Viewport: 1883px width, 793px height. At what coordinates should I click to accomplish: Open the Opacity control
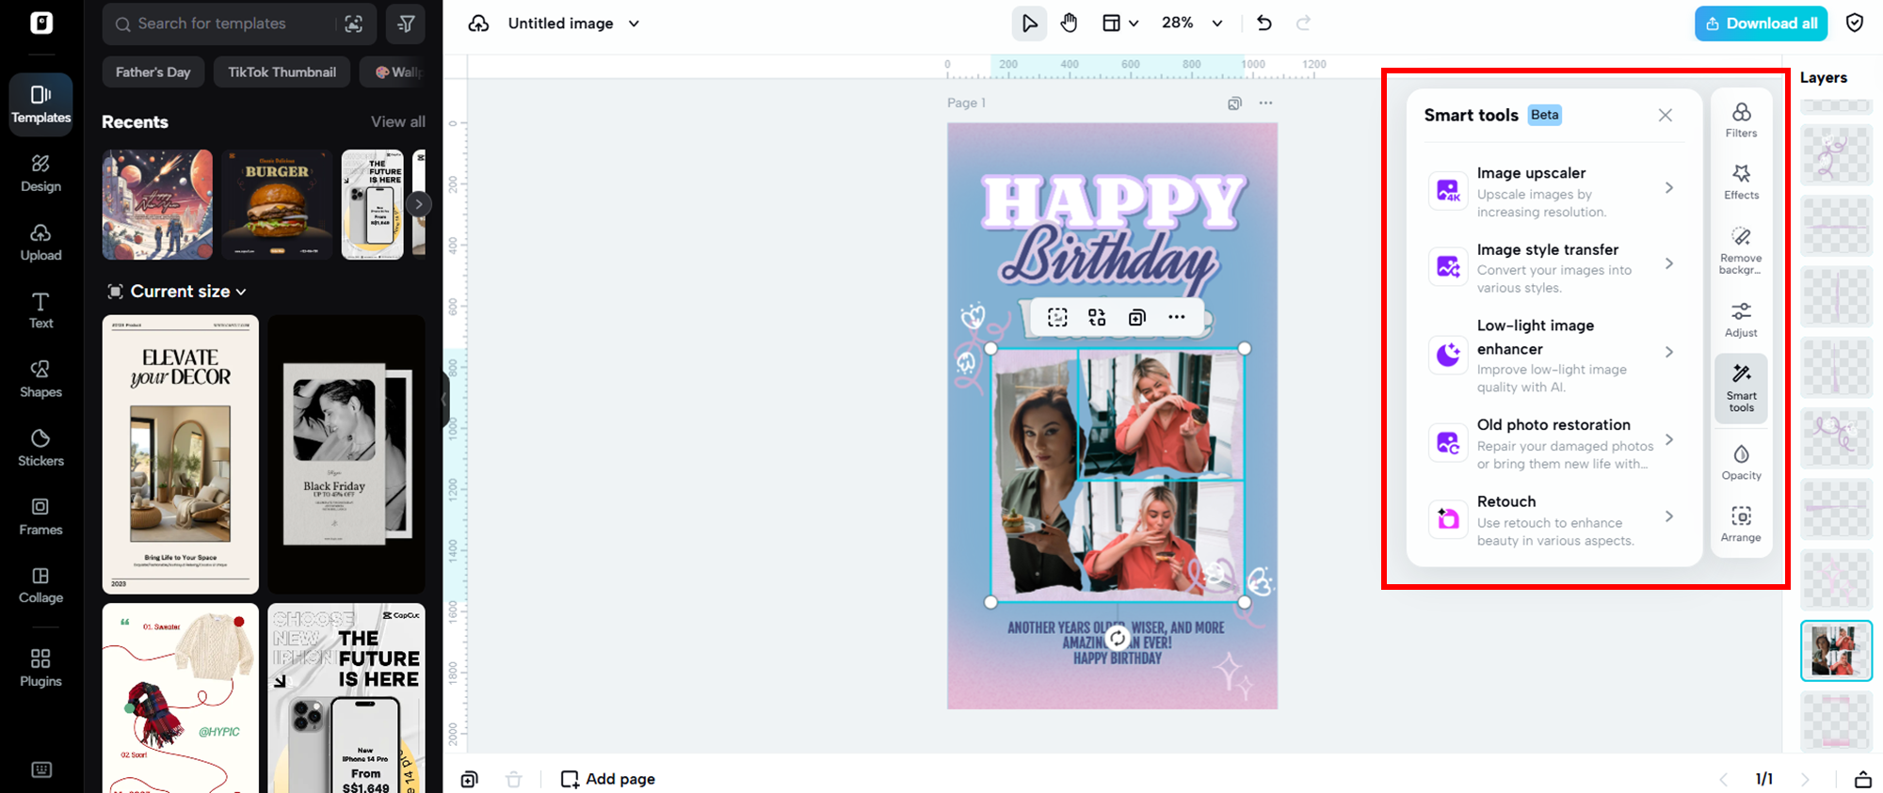(x=1741, y=462)
